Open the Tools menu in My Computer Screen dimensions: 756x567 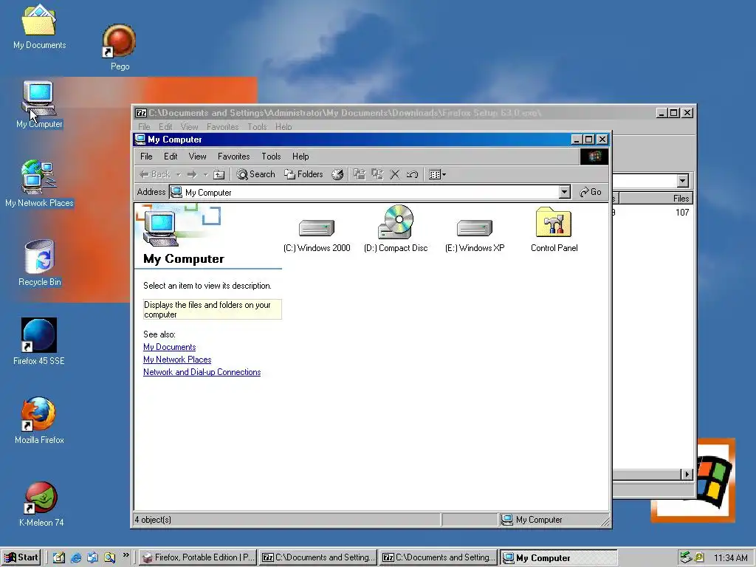click(x=271, y=157)
